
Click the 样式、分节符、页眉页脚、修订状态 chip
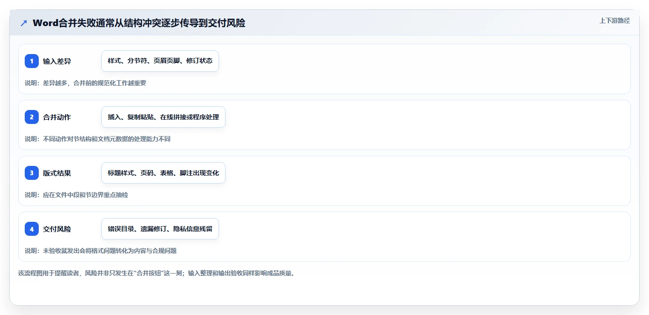click(160, 61)
